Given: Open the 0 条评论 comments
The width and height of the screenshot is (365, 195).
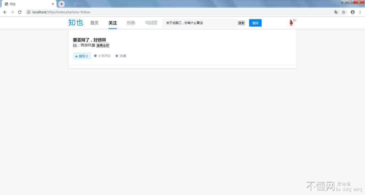Looking at the screenshot, I should pos(102,56).
